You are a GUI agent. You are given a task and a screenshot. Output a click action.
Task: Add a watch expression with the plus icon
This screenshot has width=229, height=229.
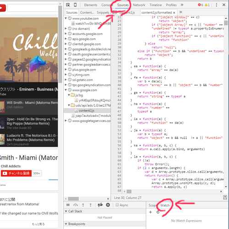tap(150, 212)
